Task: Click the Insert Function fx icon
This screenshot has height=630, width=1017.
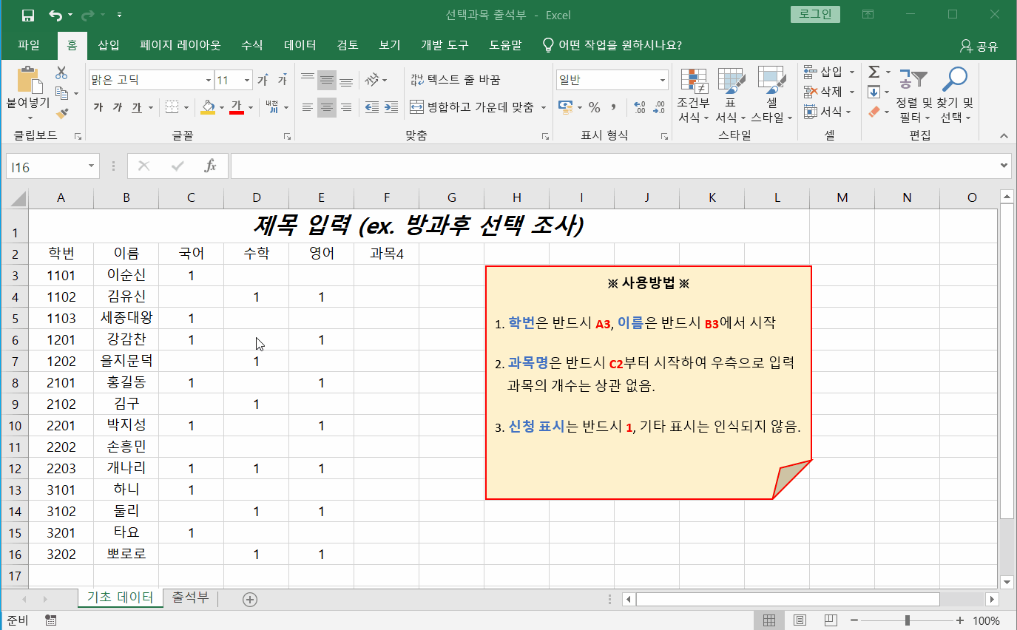Action: (x=211, y=166)
